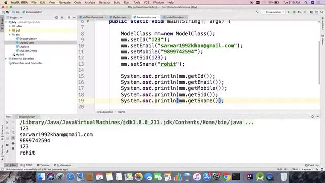325x183 pixels.
Task: Close the Encapsulation.java tab
Action: click(x=158, y=17)
